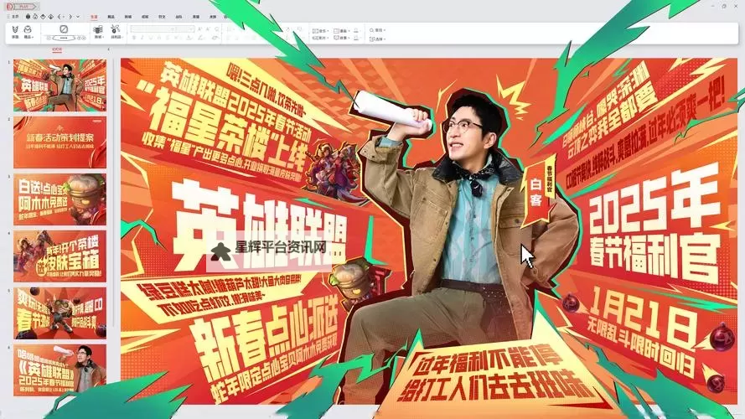The width and height of the screenshot is (745, 419).
Task: Collapse the slide thumbnail panel arrow
Action: point(108,49)
